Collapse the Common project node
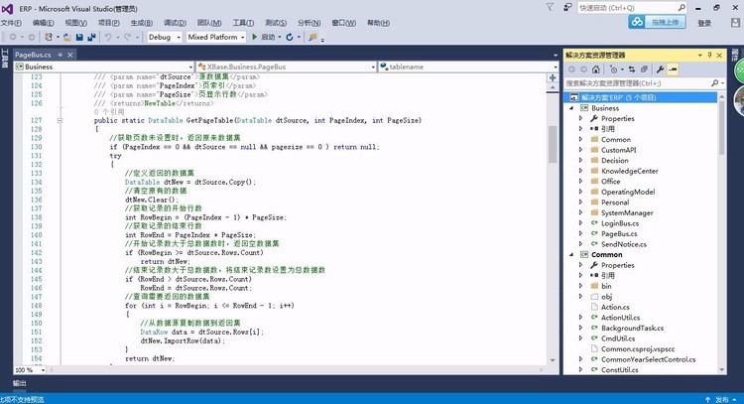Image resolution: width=744 pixels, height=404 pixels. coord(571,254)
